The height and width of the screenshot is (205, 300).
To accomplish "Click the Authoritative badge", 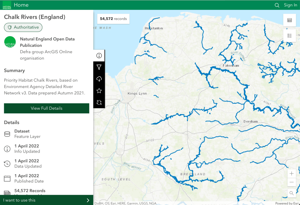I will tap(23, 27).
